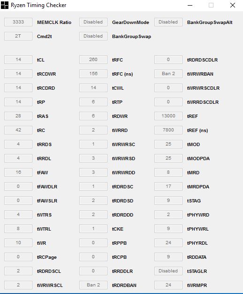Click the tRFC (ns) field showing 156
This screenshot has height=294, width=243.
(x=93, y=74)
